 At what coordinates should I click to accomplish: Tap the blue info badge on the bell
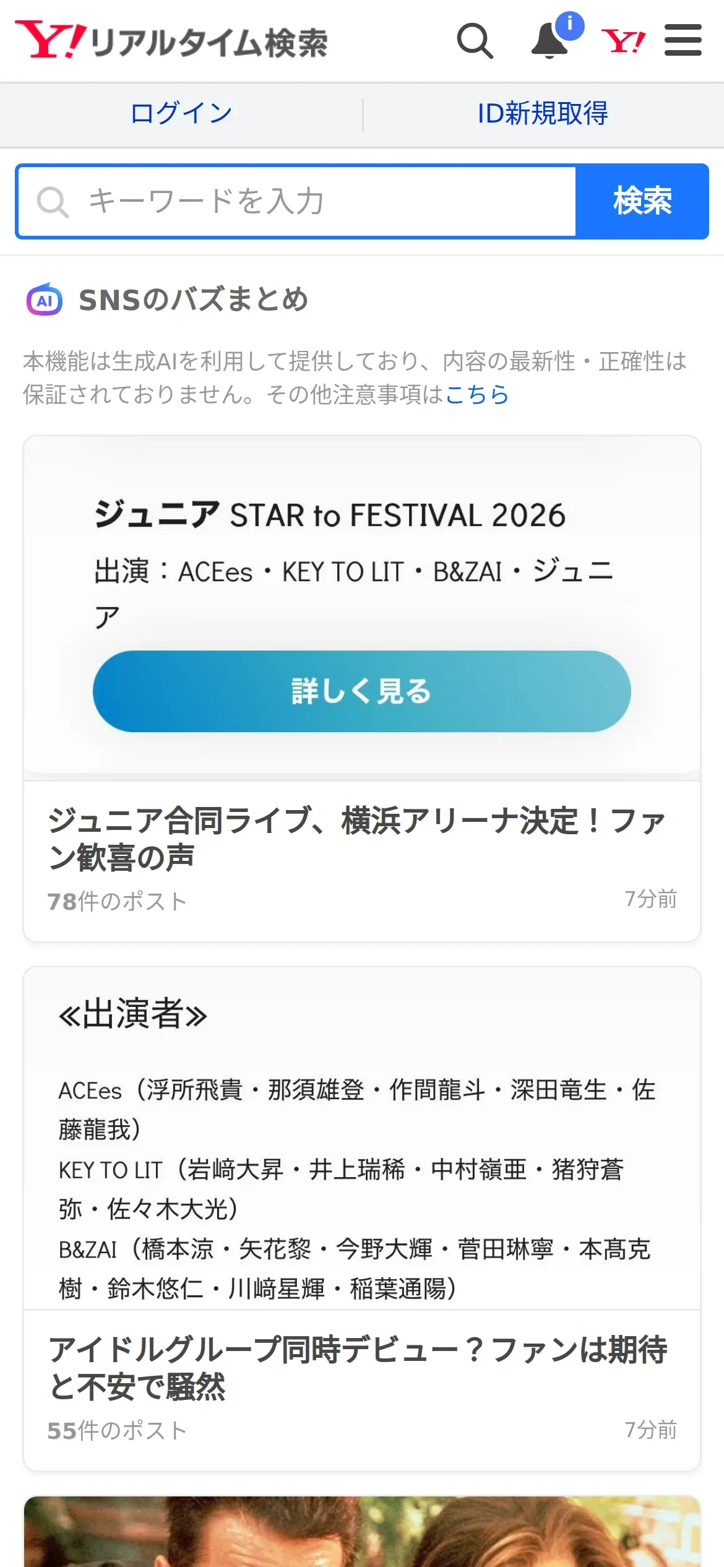click(570, 25)
